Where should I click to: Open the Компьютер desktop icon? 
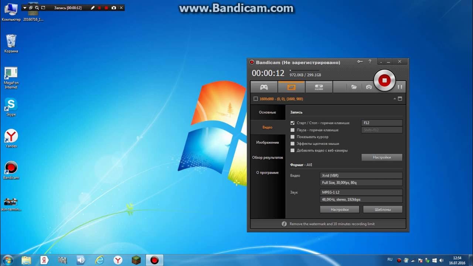click(11, 12)
